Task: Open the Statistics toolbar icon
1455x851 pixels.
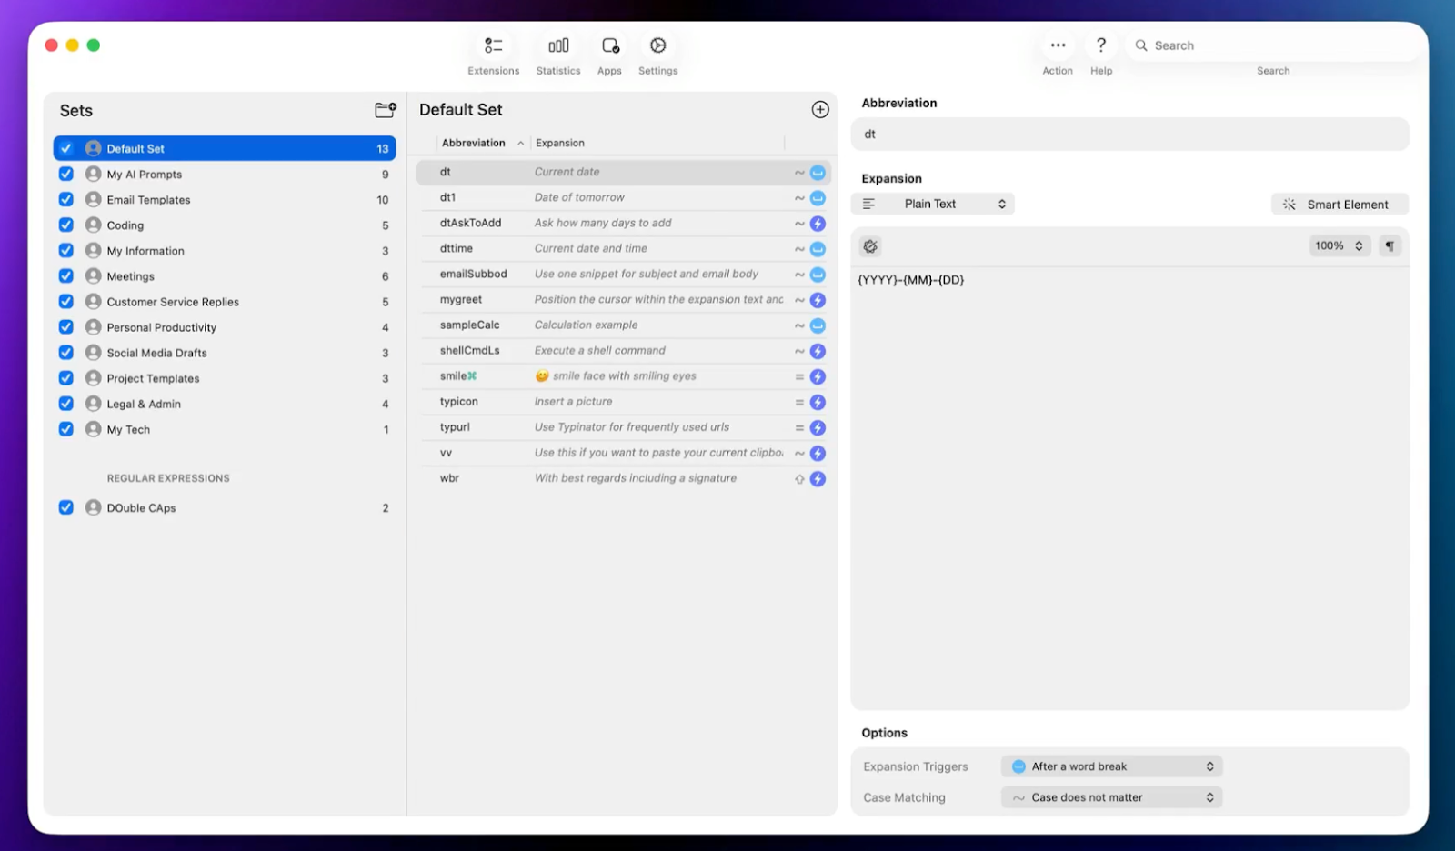Action: (558, 45)
